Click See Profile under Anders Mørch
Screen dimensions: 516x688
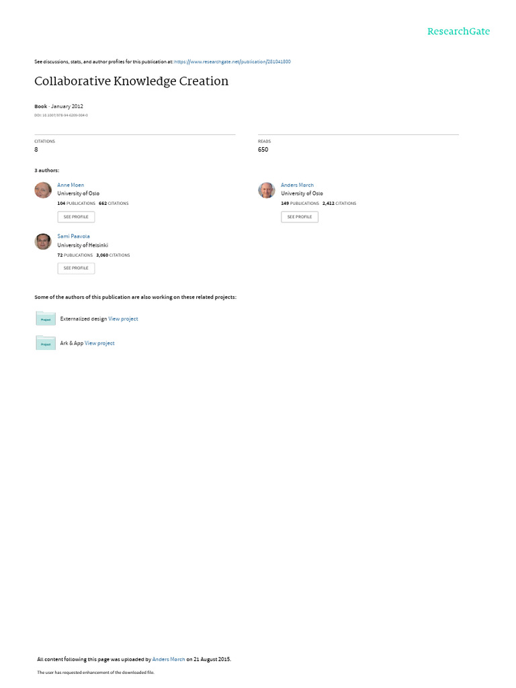pos(300,217)
